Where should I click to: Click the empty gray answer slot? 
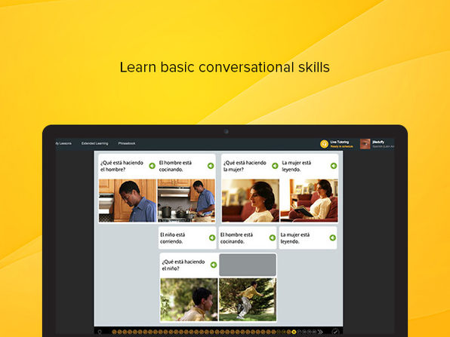(x=248, y=265)
